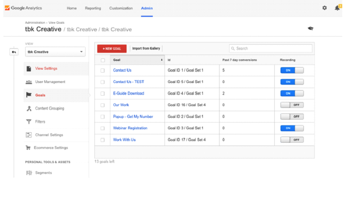Tick the checkbox for Popup - Get My Number
This screenshot has width=347, height=209.
tap(102, 117)
